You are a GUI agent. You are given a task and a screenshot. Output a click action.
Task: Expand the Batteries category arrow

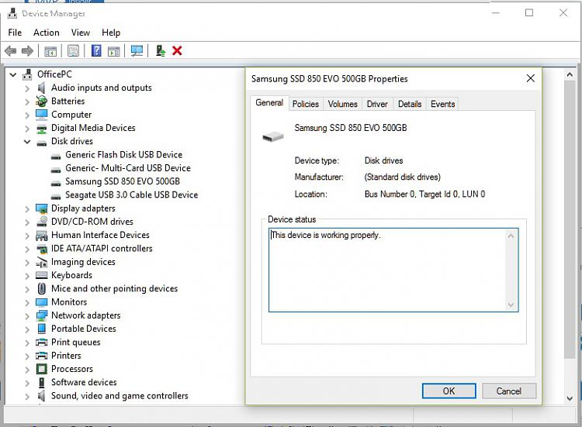click(27, 102)
